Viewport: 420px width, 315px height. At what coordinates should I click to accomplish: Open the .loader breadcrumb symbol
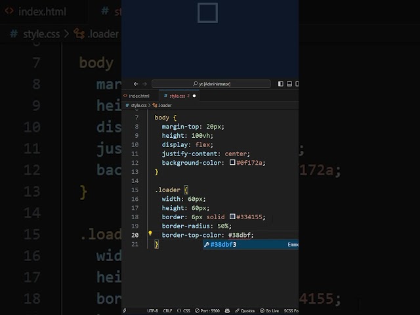162,105
